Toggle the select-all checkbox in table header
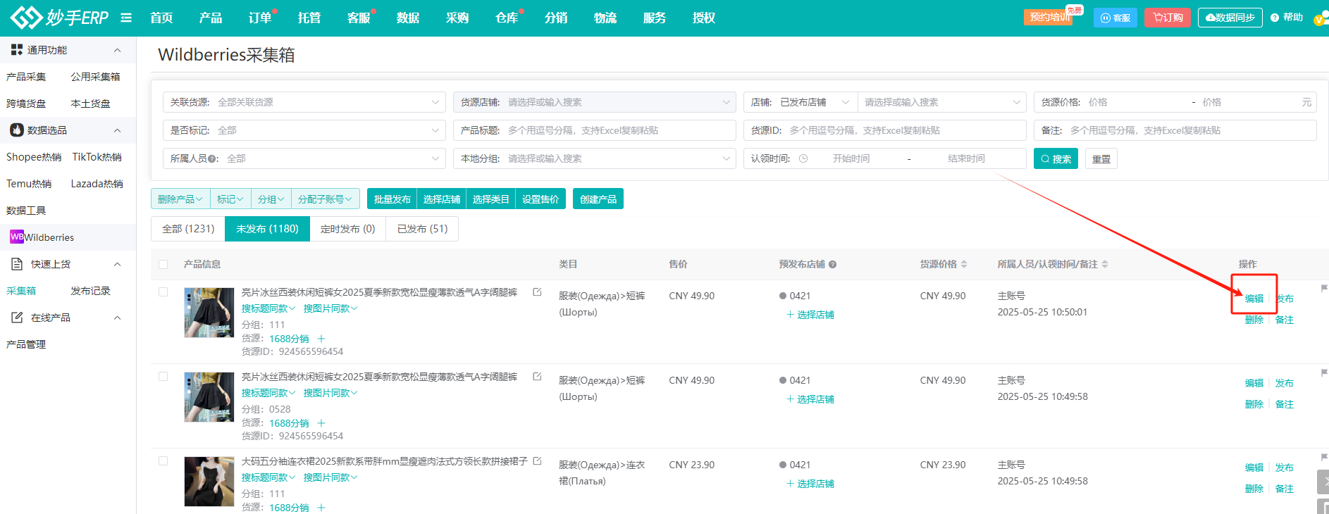The width and height of the screenshot is (1329, 514). point(163,264)
